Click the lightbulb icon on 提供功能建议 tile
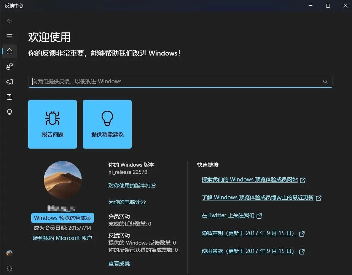The height and width of the screenshot is (275, 352). coord(107,118)
